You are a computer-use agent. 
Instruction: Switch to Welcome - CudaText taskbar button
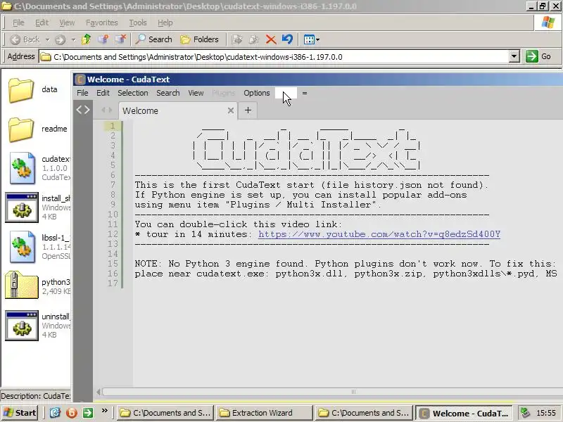pos(465,413)
